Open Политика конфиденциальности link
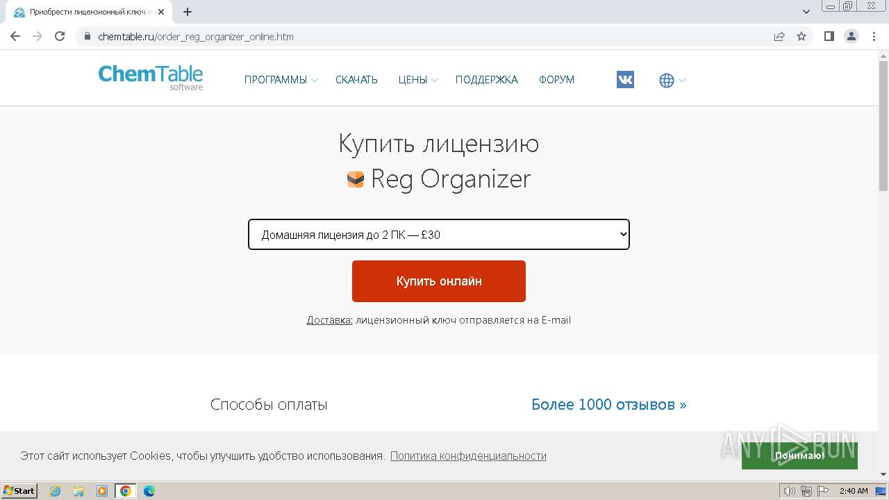 point(468,456)
